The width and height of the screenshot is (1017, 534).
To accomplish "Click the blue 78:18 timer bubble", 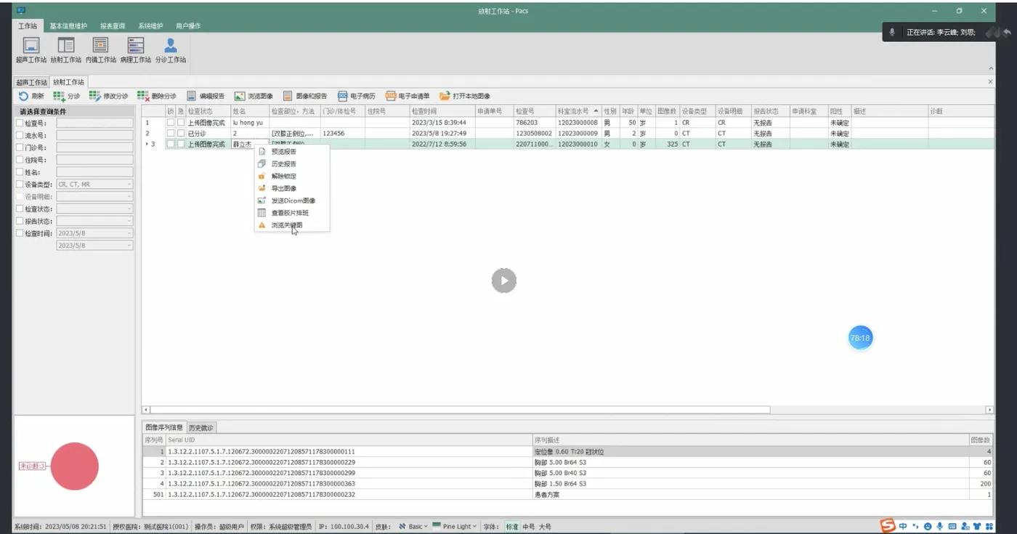I will click(x=860, y=338).
